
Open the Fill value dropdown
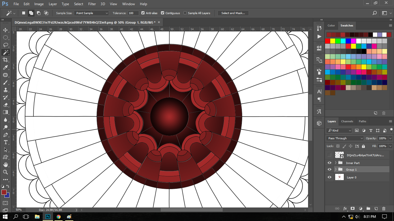tap(390, 146)
